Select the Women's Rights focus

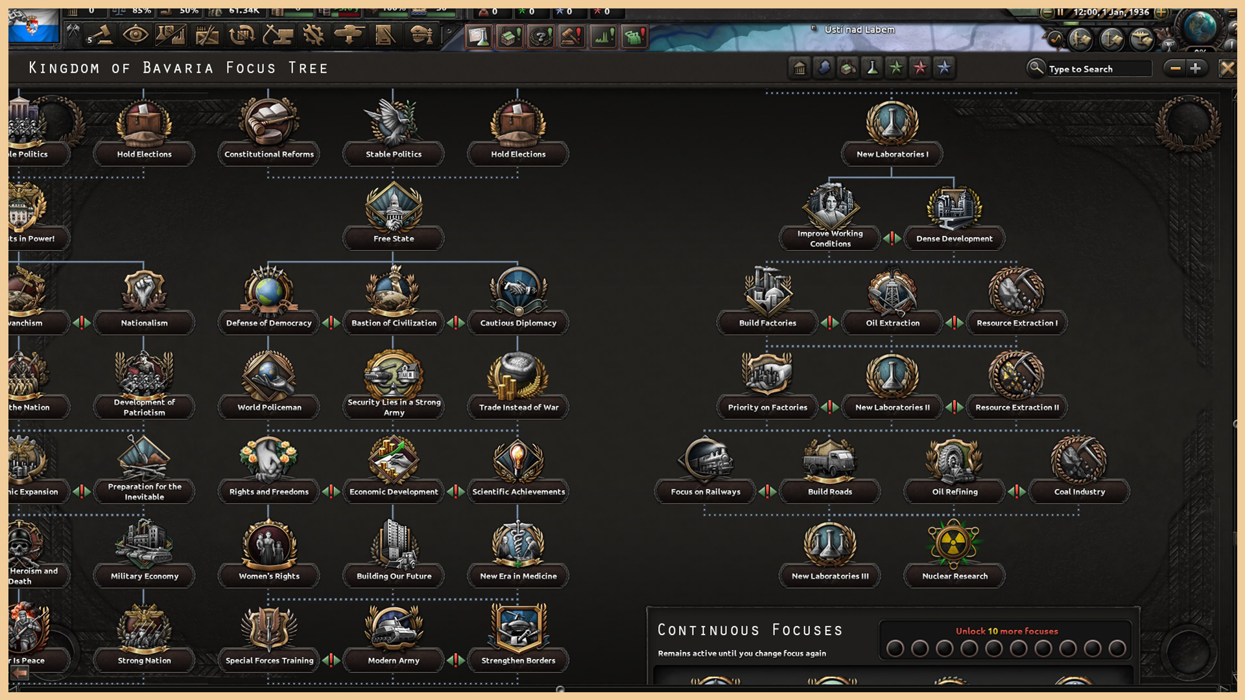pos(269,554)
